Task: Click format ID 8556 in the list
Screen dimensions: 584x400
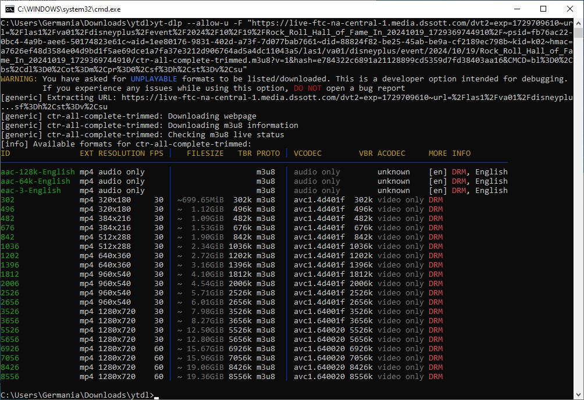Action: coord(10,377)
